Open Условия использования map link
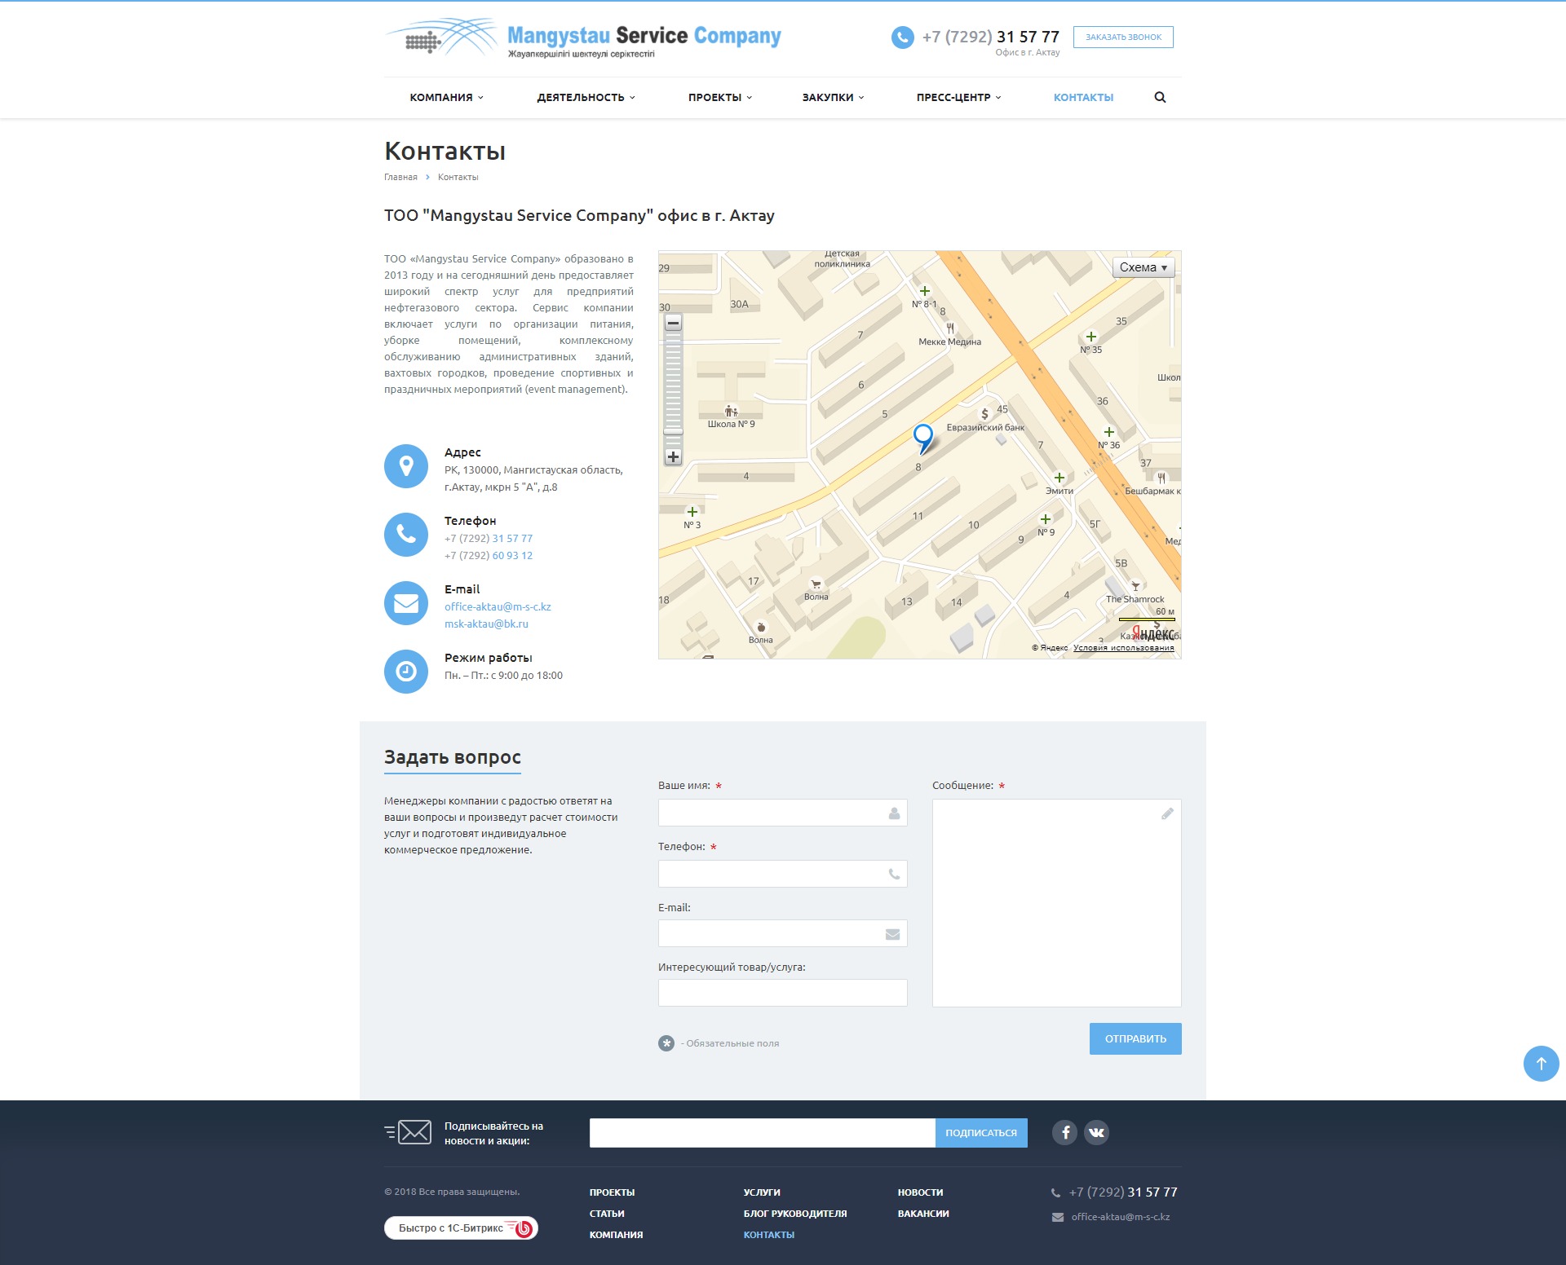Screen dimensions: 1566x1265 (x=1124, y=648)
